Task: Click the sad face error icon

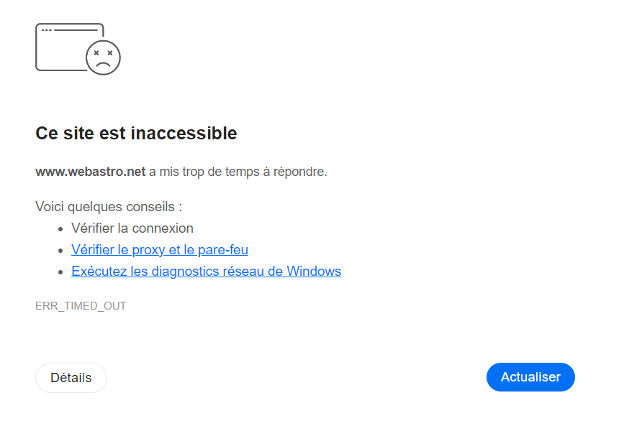Action: pos(103,57)
